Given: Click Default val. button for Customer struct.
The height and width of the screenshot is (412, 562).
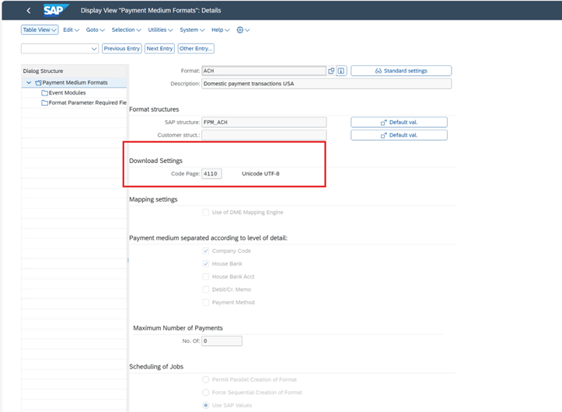Looking at the screenshot, I should 399,135.
